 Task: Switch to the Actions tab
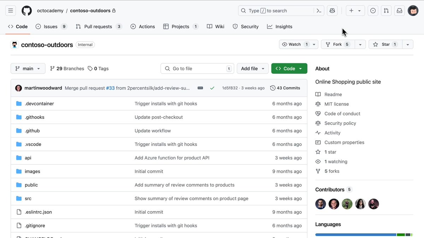pos(143,26)
